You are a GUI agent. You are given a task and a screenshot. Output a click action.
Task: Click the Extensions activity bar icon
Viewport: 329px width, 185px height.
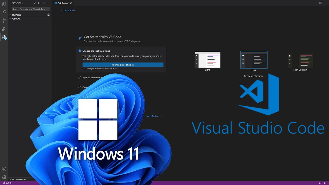pyautogui.click(x=4, y=37)
